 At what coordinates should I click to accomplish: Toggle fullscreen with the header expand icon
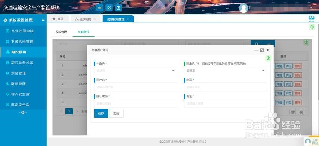(109, 8)
